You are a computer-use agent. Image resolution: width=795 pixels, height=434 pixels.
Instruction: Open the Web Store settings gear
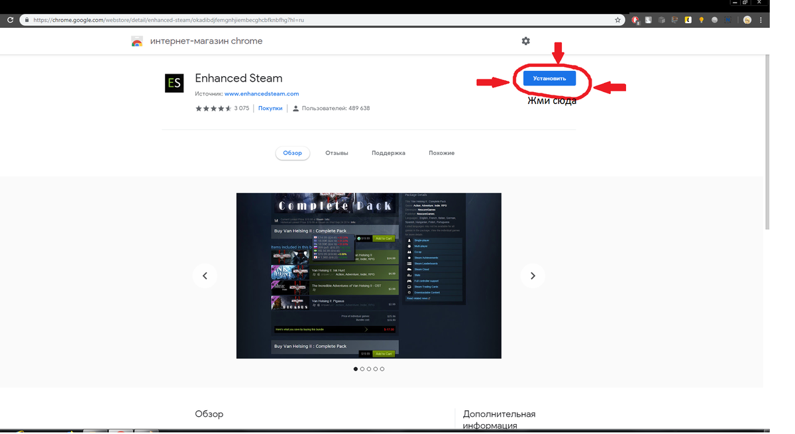526,41
